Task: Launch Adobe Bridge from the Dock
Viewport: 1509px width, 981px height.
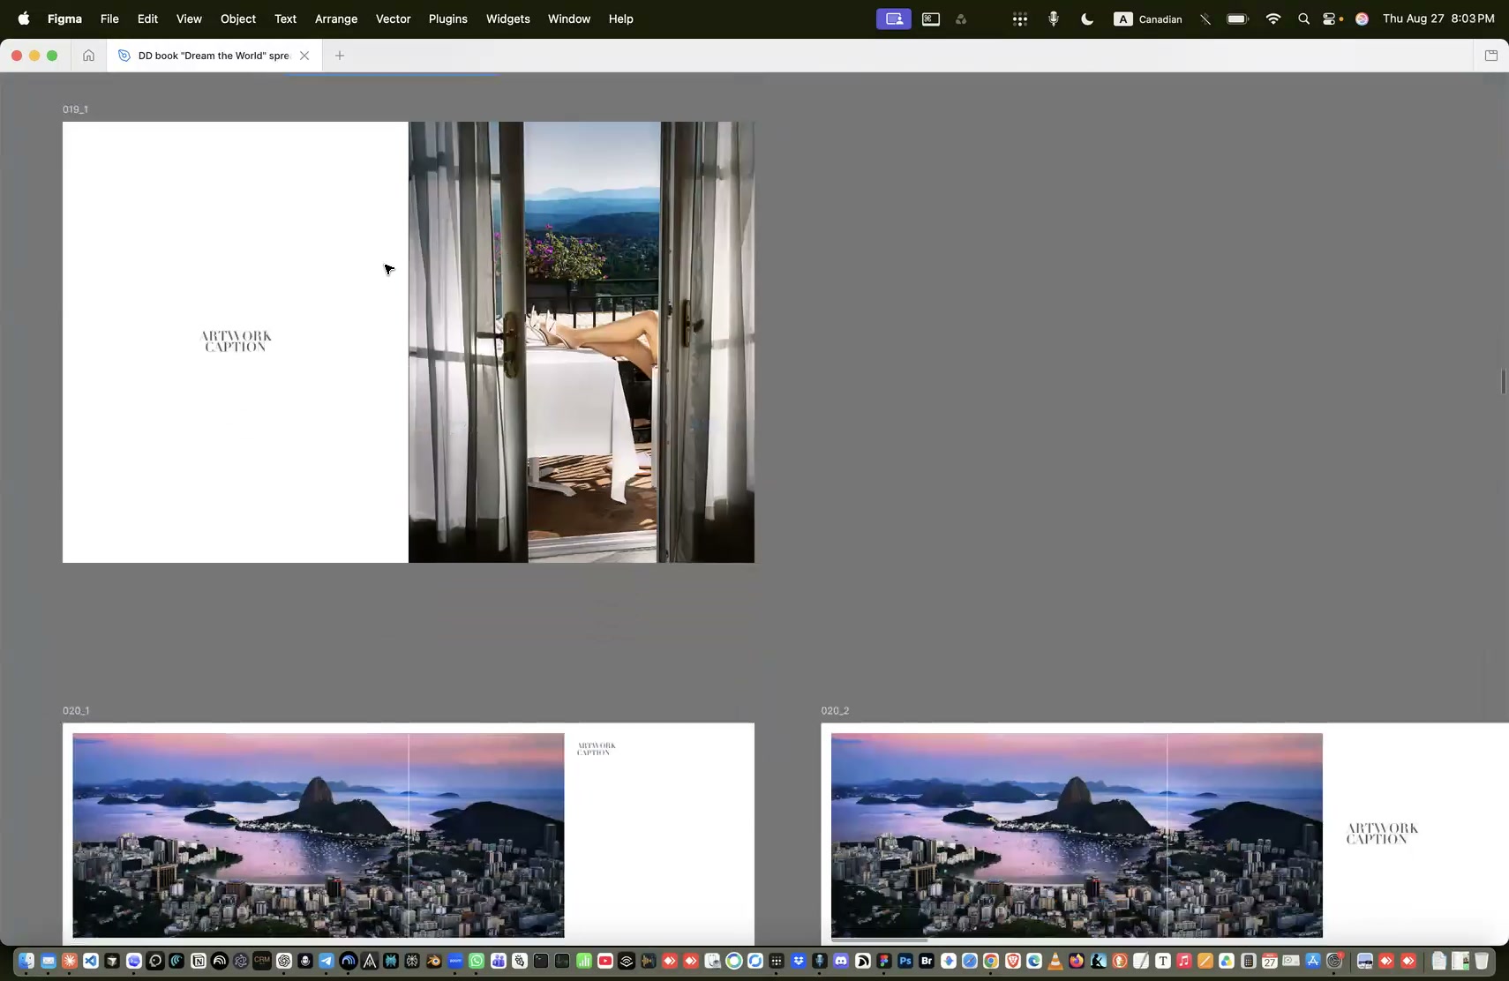Action: pyautogui.click(x=927, y=961)
